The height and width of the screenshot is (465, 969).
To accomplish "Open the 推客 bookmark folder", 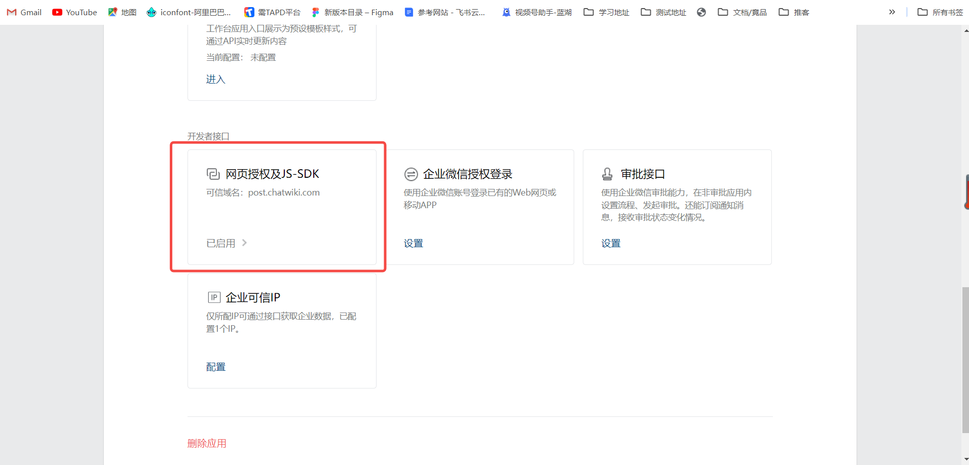I will (x=794, y=12).
